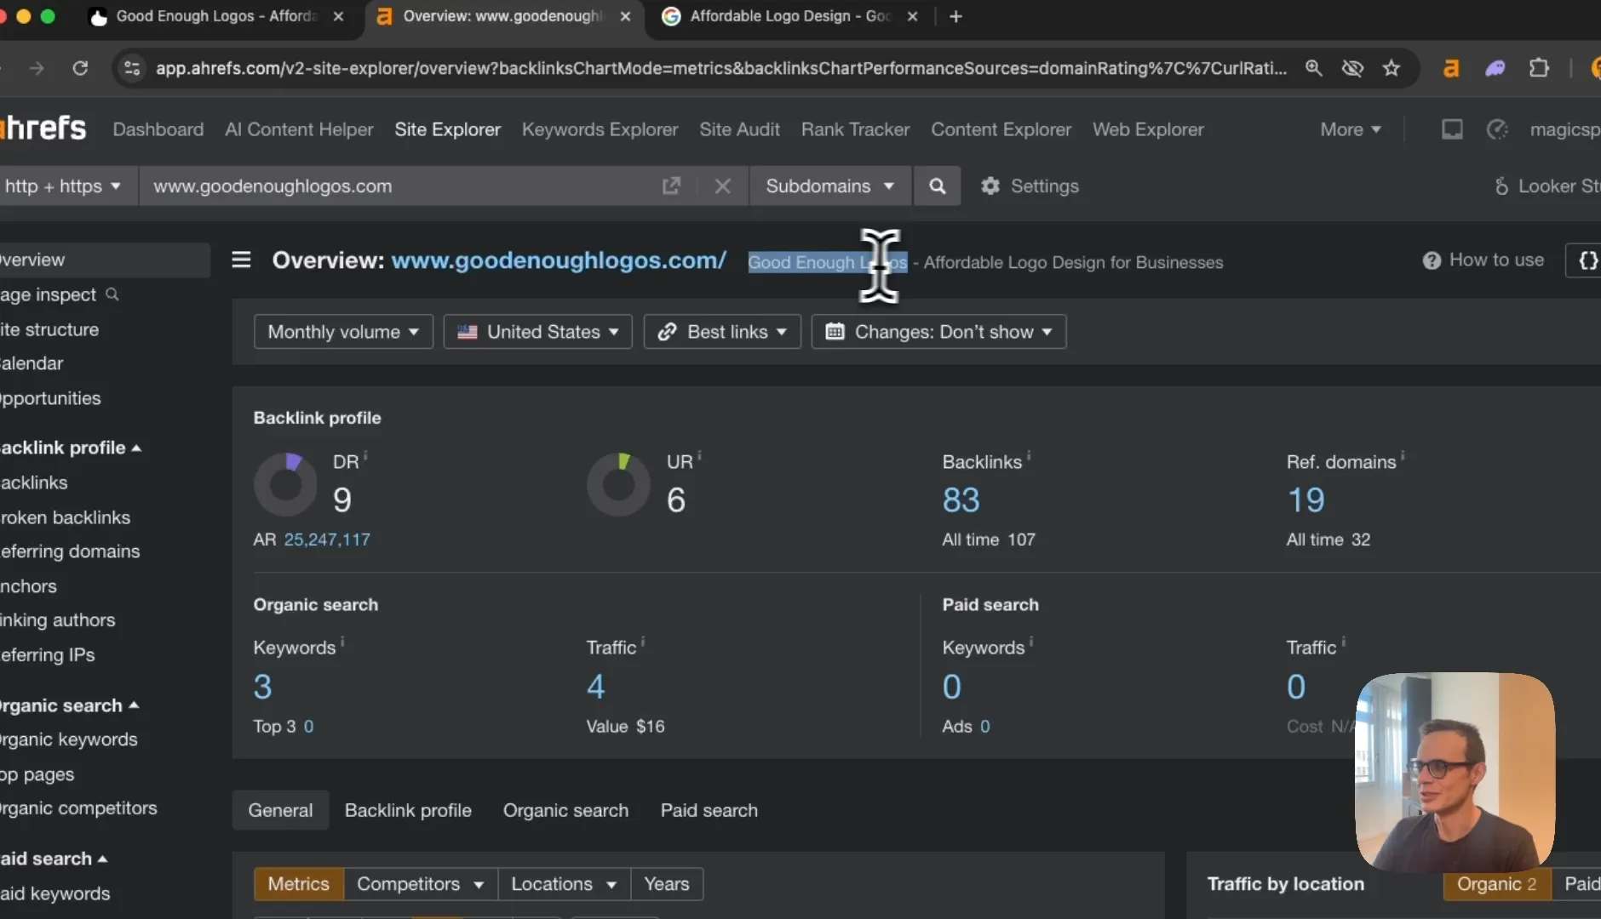This screenshot has height=919, width=1601.
Task: Select Organic in Traffic by location
Action: [1496, 884]
